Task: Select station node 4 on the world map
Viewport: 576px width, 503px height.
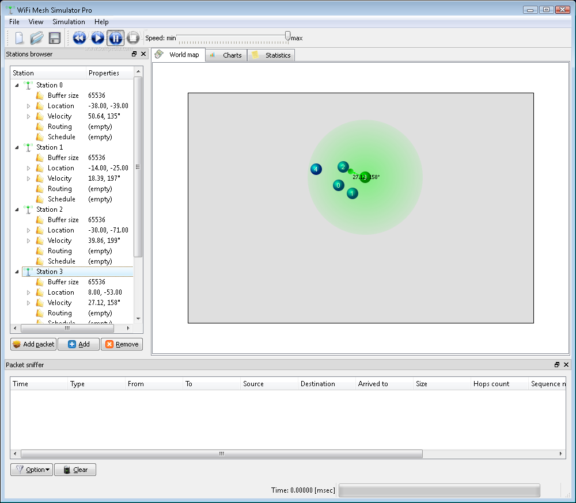Action: 316,169
